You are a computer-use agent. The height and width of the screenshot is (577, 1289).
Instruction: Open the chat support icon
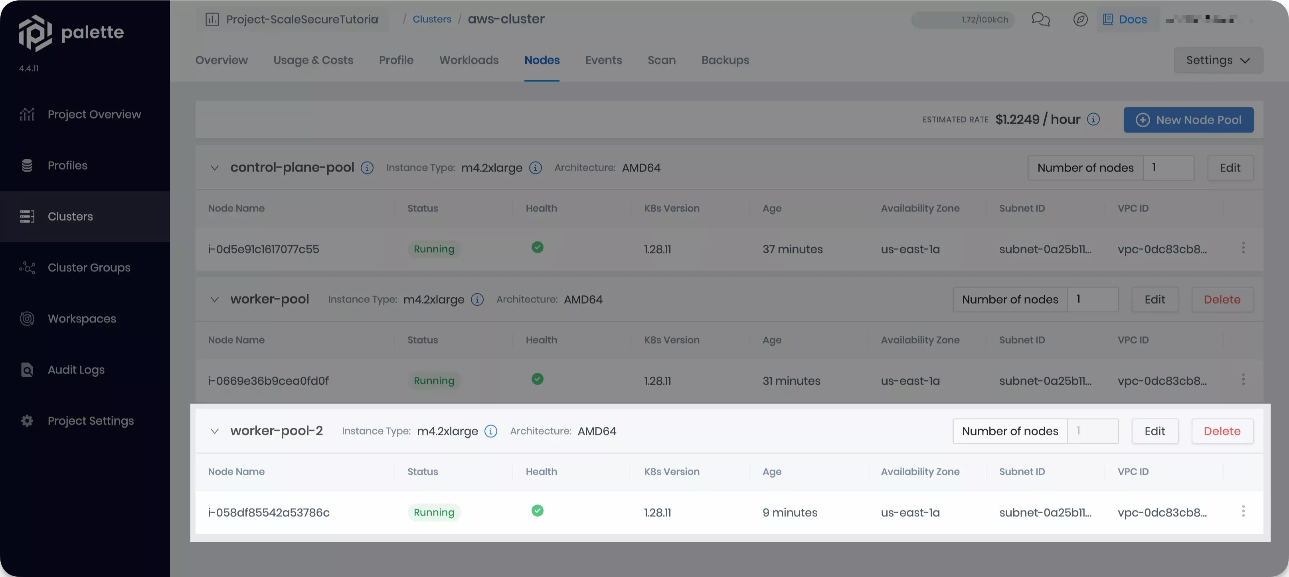pos(1041,20)
